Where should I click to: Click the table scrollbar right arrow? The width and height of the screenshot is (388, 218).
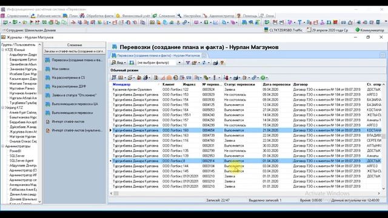tap(379, 193)
